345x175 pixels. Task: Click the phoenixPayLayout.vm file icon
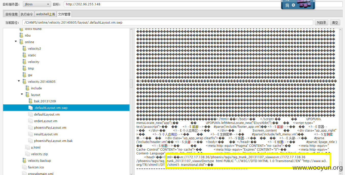[31, 128]
